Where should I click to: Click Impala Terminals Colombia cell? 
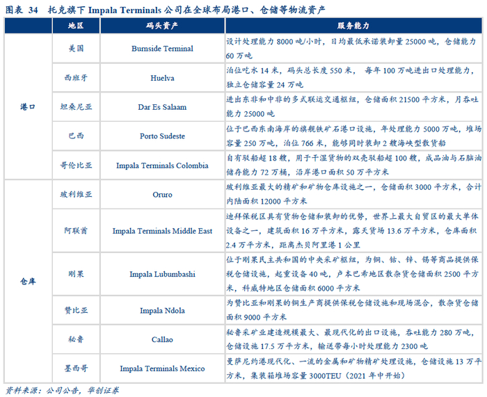(x=162, y=165)
